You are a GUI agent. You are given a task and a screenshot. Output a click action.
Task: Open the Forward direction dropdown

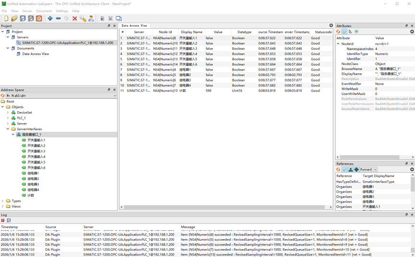click(x=368, y=169)
